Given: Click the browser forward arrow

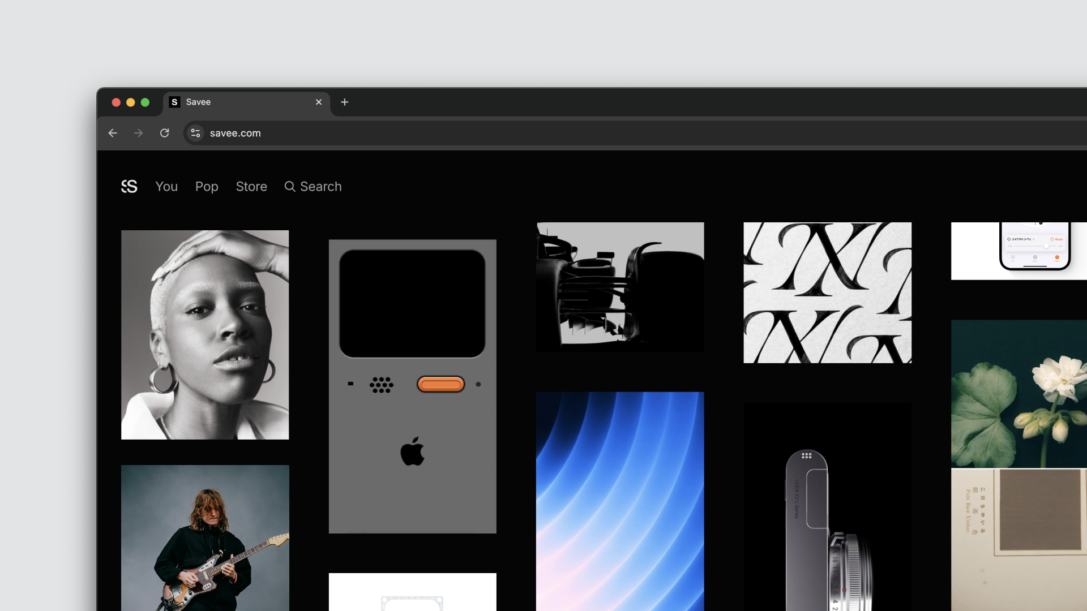Looking at the screenshot, I should [x=138, y=133].
